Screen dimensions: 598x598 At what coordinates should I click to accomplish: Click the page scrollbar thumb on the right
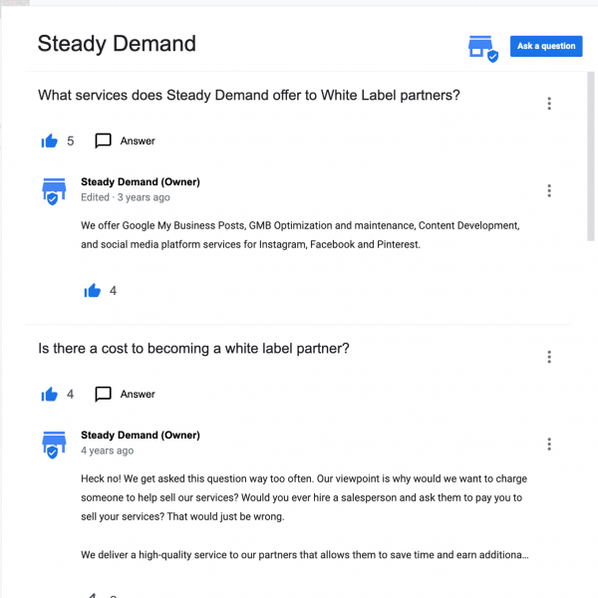tap(591, 140)
